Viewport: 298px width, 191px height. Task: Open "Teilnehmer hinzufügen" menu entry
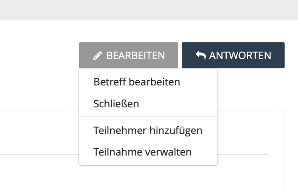tap(148, 130)
